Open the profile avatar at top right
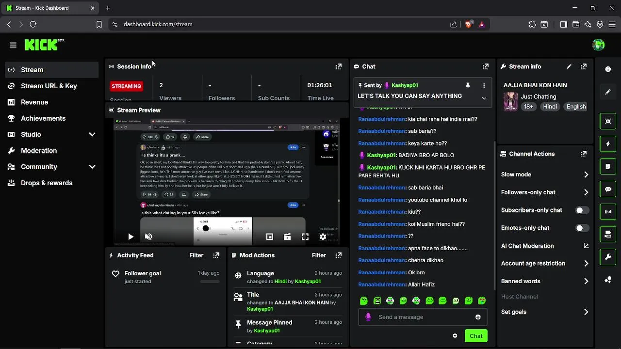Viewport: 621px width, 349px height. [x=599, y=45]
